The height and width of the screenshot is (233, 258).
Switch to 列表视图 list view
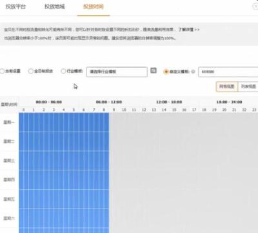(248, 86)
